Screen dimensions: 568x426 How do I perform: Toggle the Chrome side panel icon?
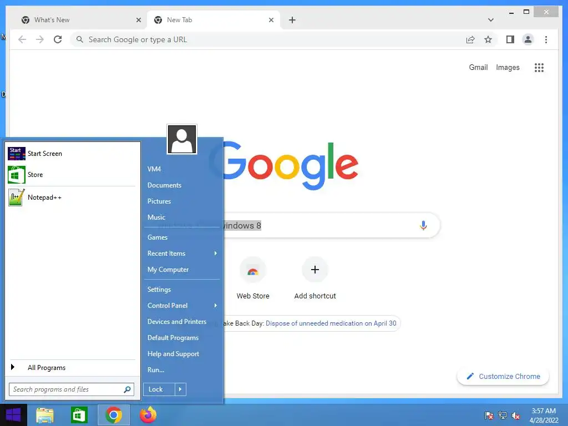coord(510,39)
